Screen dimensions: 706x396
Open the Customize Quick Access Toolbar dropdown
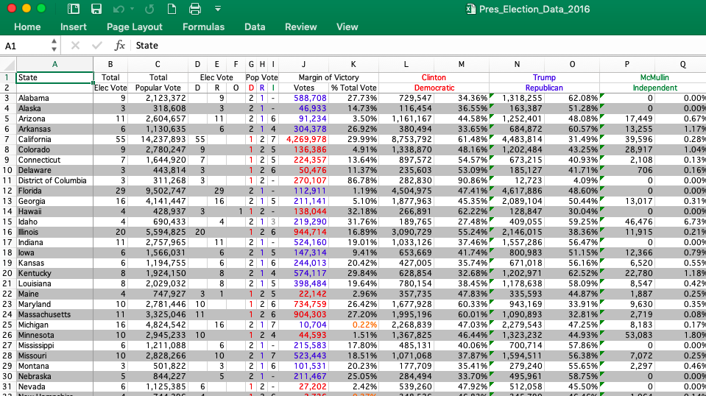[218, 9]
